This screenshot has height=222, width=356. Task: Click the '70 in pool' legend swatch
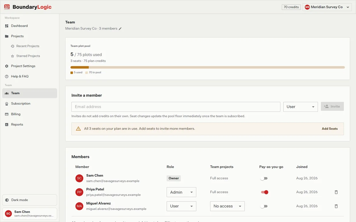pyautogui.click(x=86, y=73)
